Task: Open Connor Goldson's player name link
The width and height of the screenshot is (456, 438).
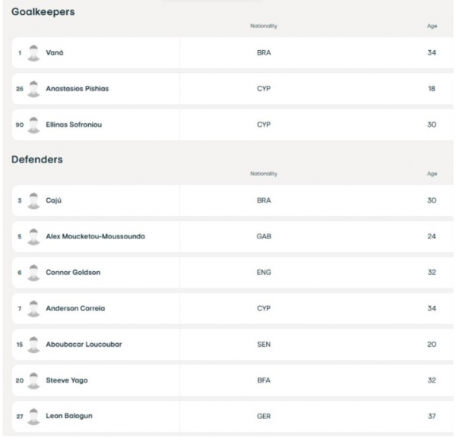Action: click(73, 273)
